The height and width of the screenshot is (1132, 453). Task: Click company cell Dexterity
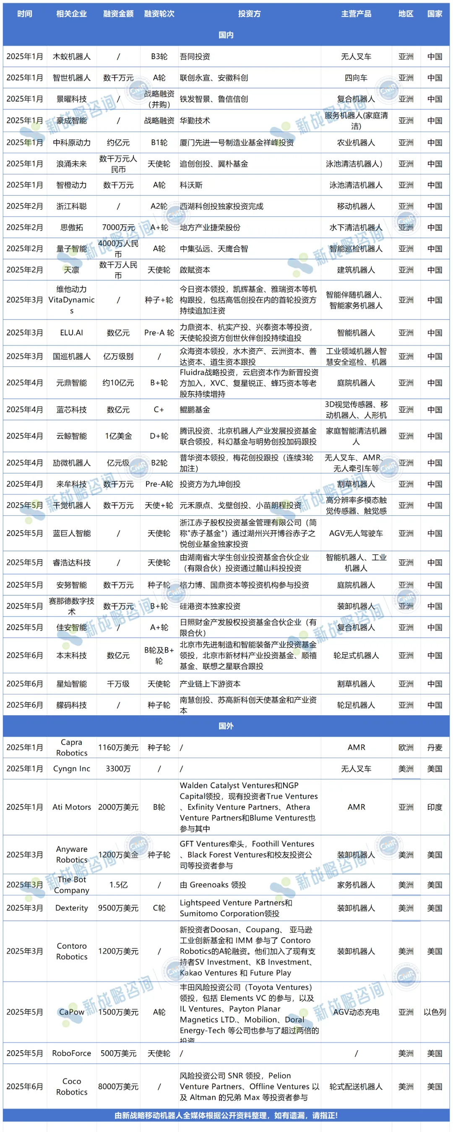pos(71,908)
